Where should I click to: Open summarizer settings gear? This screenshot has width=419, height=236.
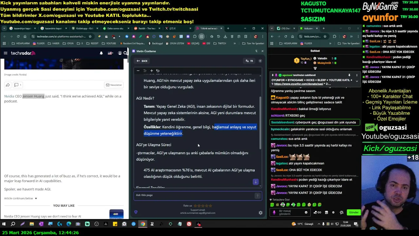click(261, 212)
